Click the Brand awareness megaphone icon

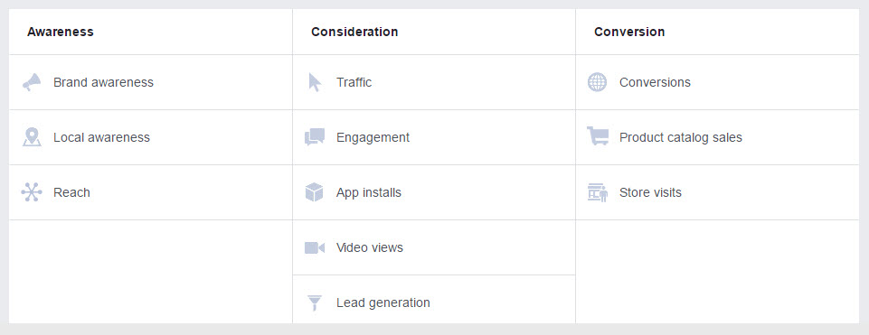click(x=32, y=82)
